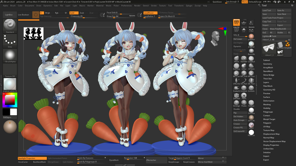Open the Render menu
Viewport: 296px width, 166px height.
(137, 6)
